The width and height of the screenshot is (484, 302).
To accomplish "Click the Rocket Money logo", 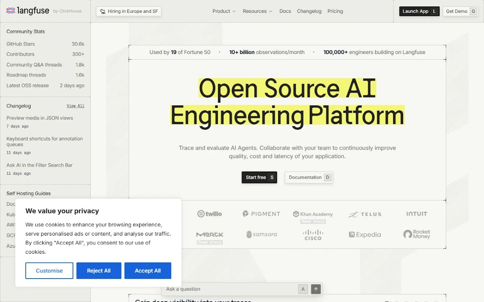I will (x=417, y=234).
